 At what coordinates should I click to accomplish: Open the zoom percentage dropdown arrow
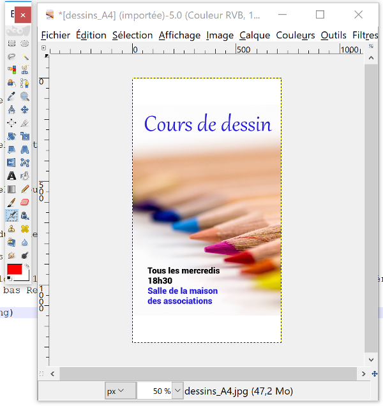pos(177,391)
